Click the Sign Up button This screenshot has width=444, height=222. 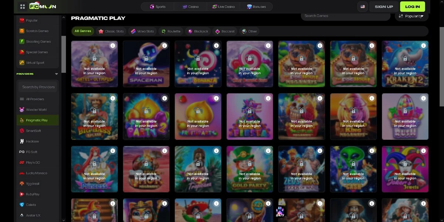[x=384, y=7]
